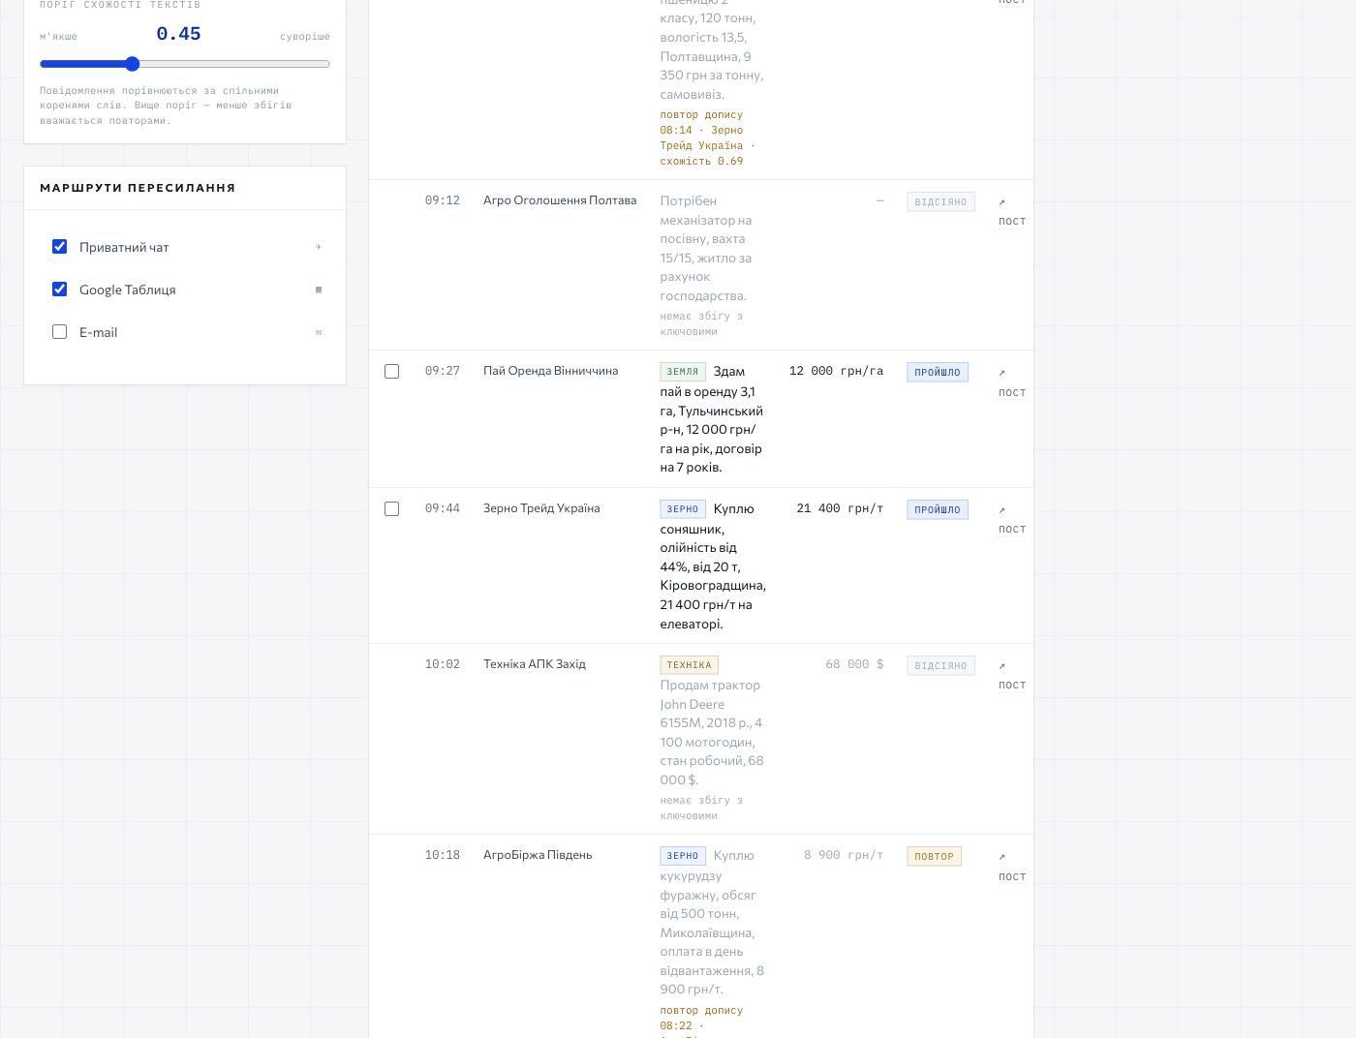Open post link for 09:27 Пай Оренда row
The width and height of the screenshot is (1356, 1038).
tap(1011, 382)
